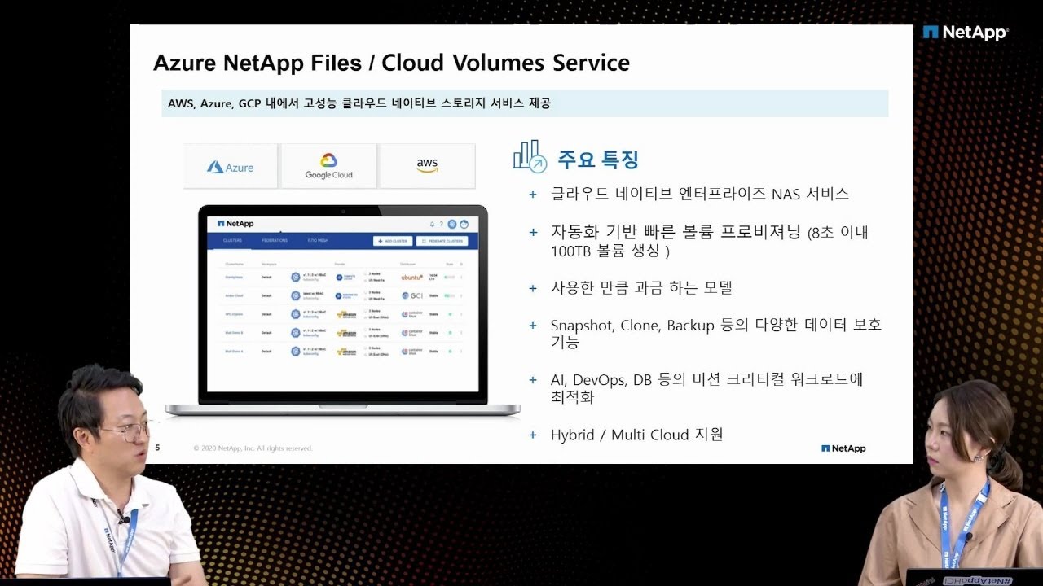Image resolution: width=1043 pixels, height=586 pixels.
Task: Select the Azure logo card
Action: pyautogui.click(x=231, y=167)
